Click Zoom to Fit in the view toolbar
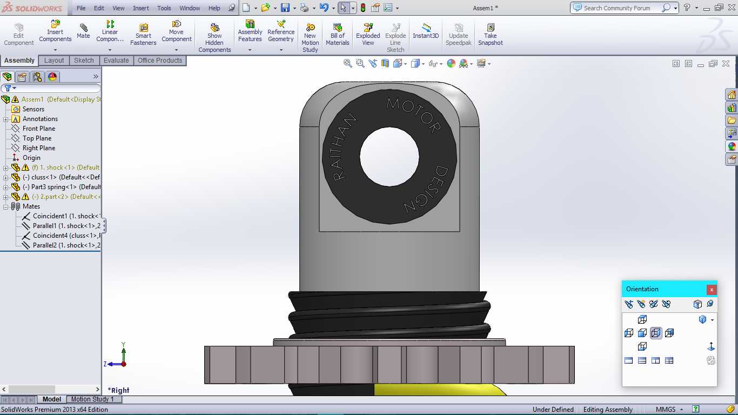The image size is (738, 415). click(348, 63)
